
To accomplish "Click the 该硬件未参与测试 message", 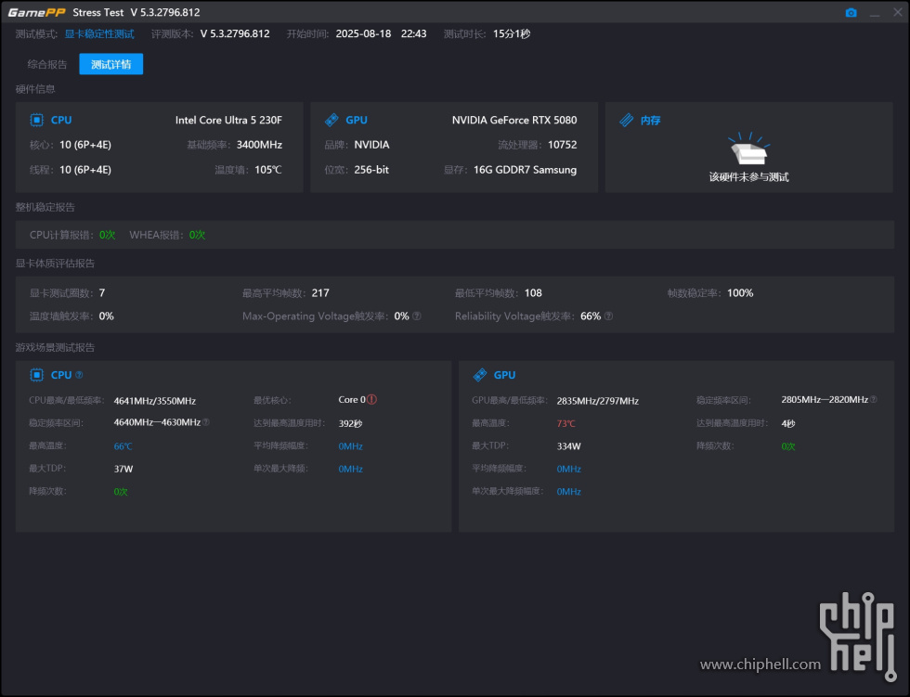I will coord(748,177).
